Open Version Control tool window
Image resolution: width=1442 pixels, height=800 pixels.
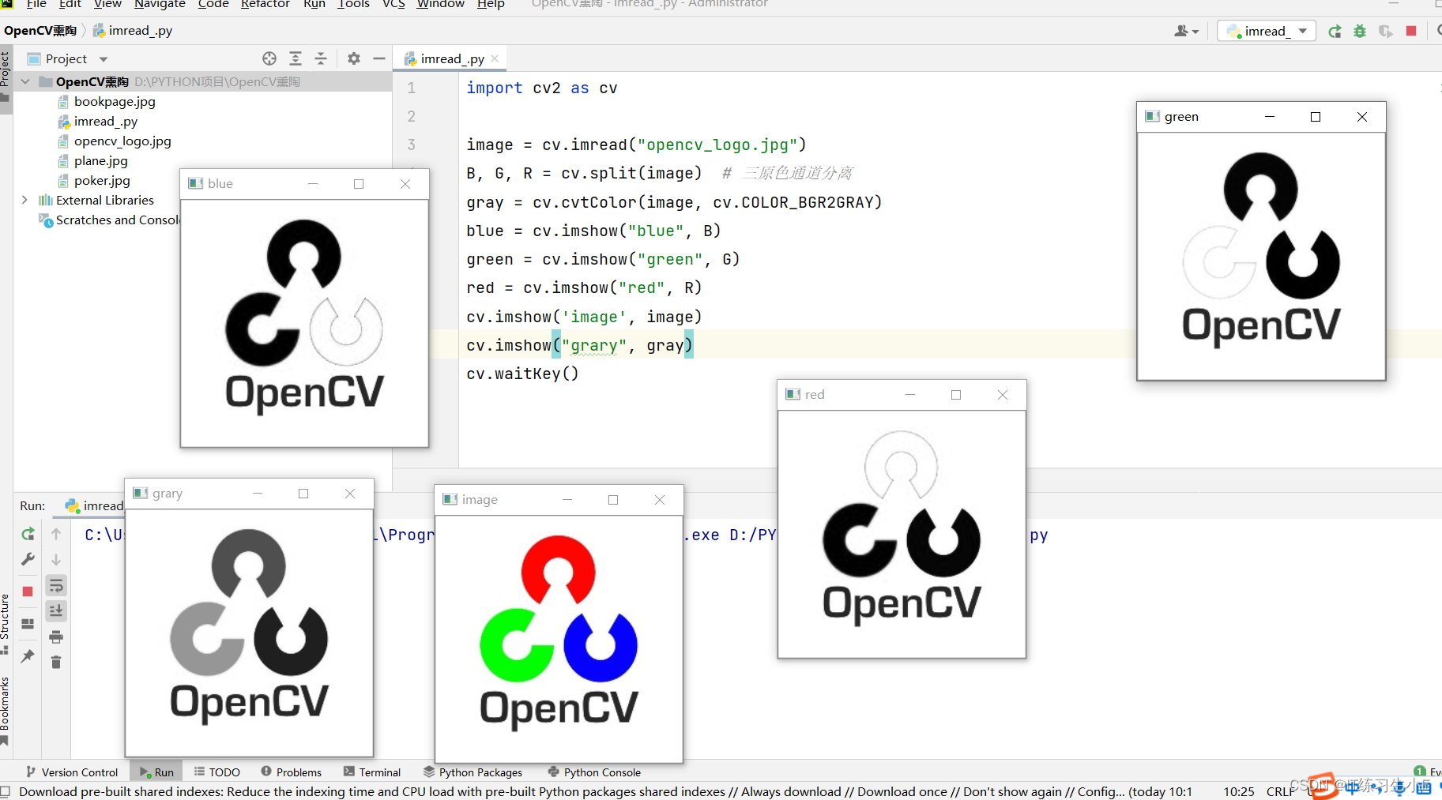coord(72,772)
